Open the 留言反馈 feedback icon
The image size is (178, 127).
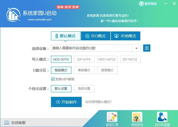click(112, 117)
